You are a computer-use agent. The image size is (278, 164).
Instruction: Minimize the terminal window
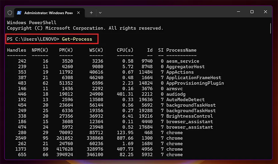(x=239, y=12)
